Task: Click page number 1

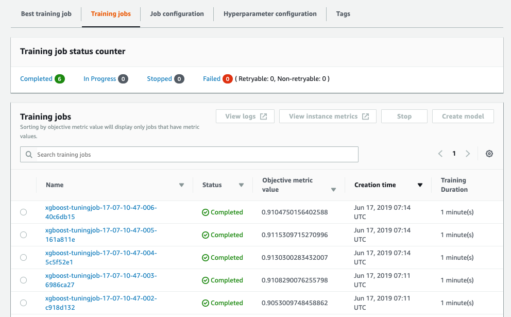Action: click(x=454, y=154)
